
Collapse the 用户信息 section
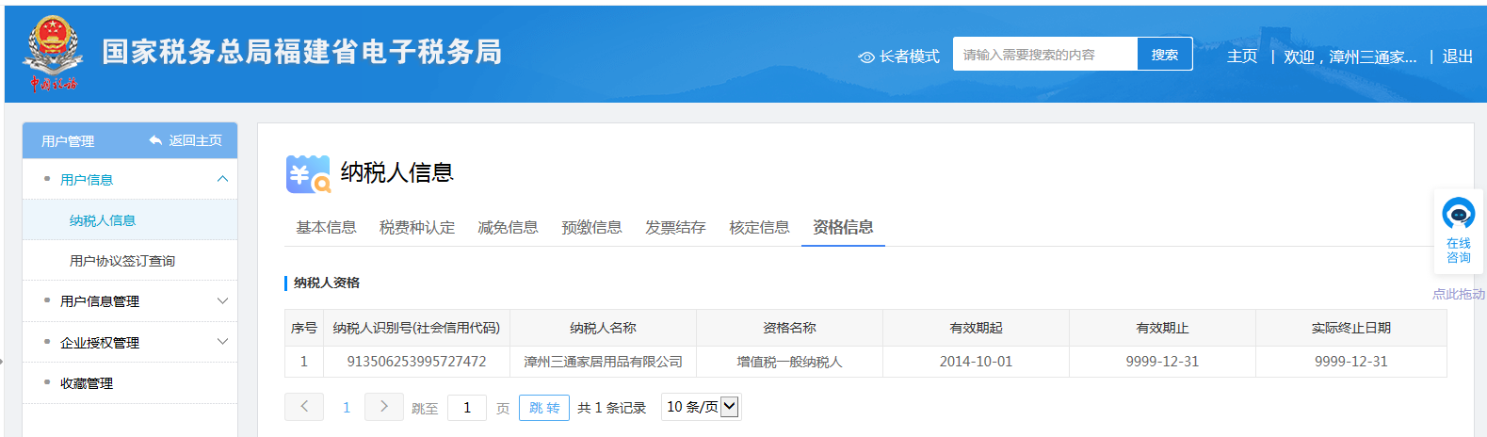click(222, 179)
